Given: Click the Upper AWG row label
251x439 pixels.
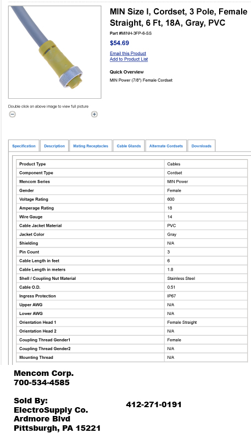Looking at the screenshot, I should coord(31,305).
